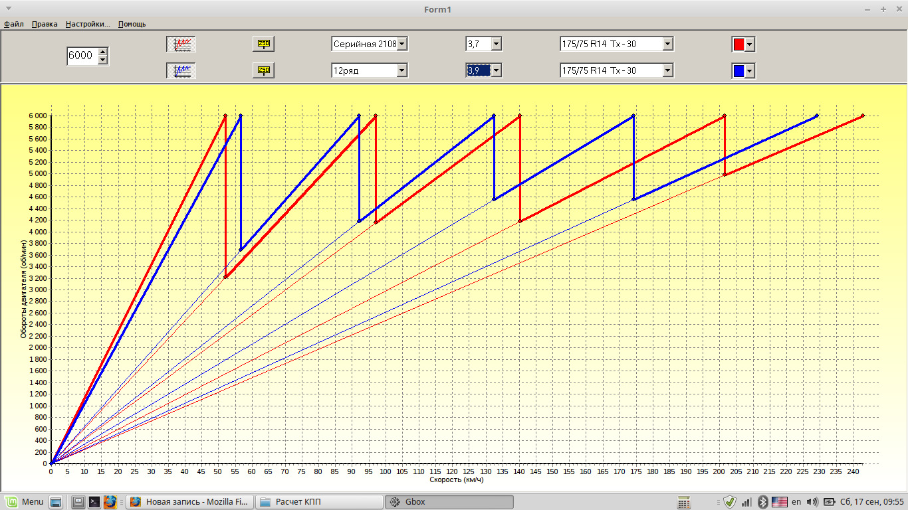The height and width of the screenshot is (510, 908).
Task: Launch the terminal from taskbar
Action: tap(94, 501)
